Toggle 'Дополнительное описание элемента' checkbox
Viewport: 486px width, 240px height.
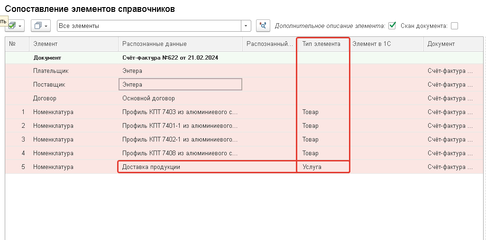[x=392, y=26]
